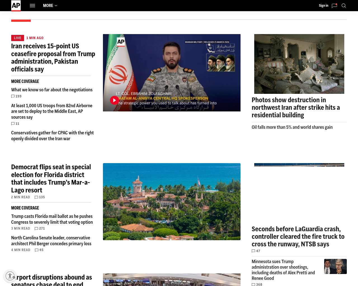Open the accessibility options widget
Viewport: 358px width, 286px height.
[10, 276]
